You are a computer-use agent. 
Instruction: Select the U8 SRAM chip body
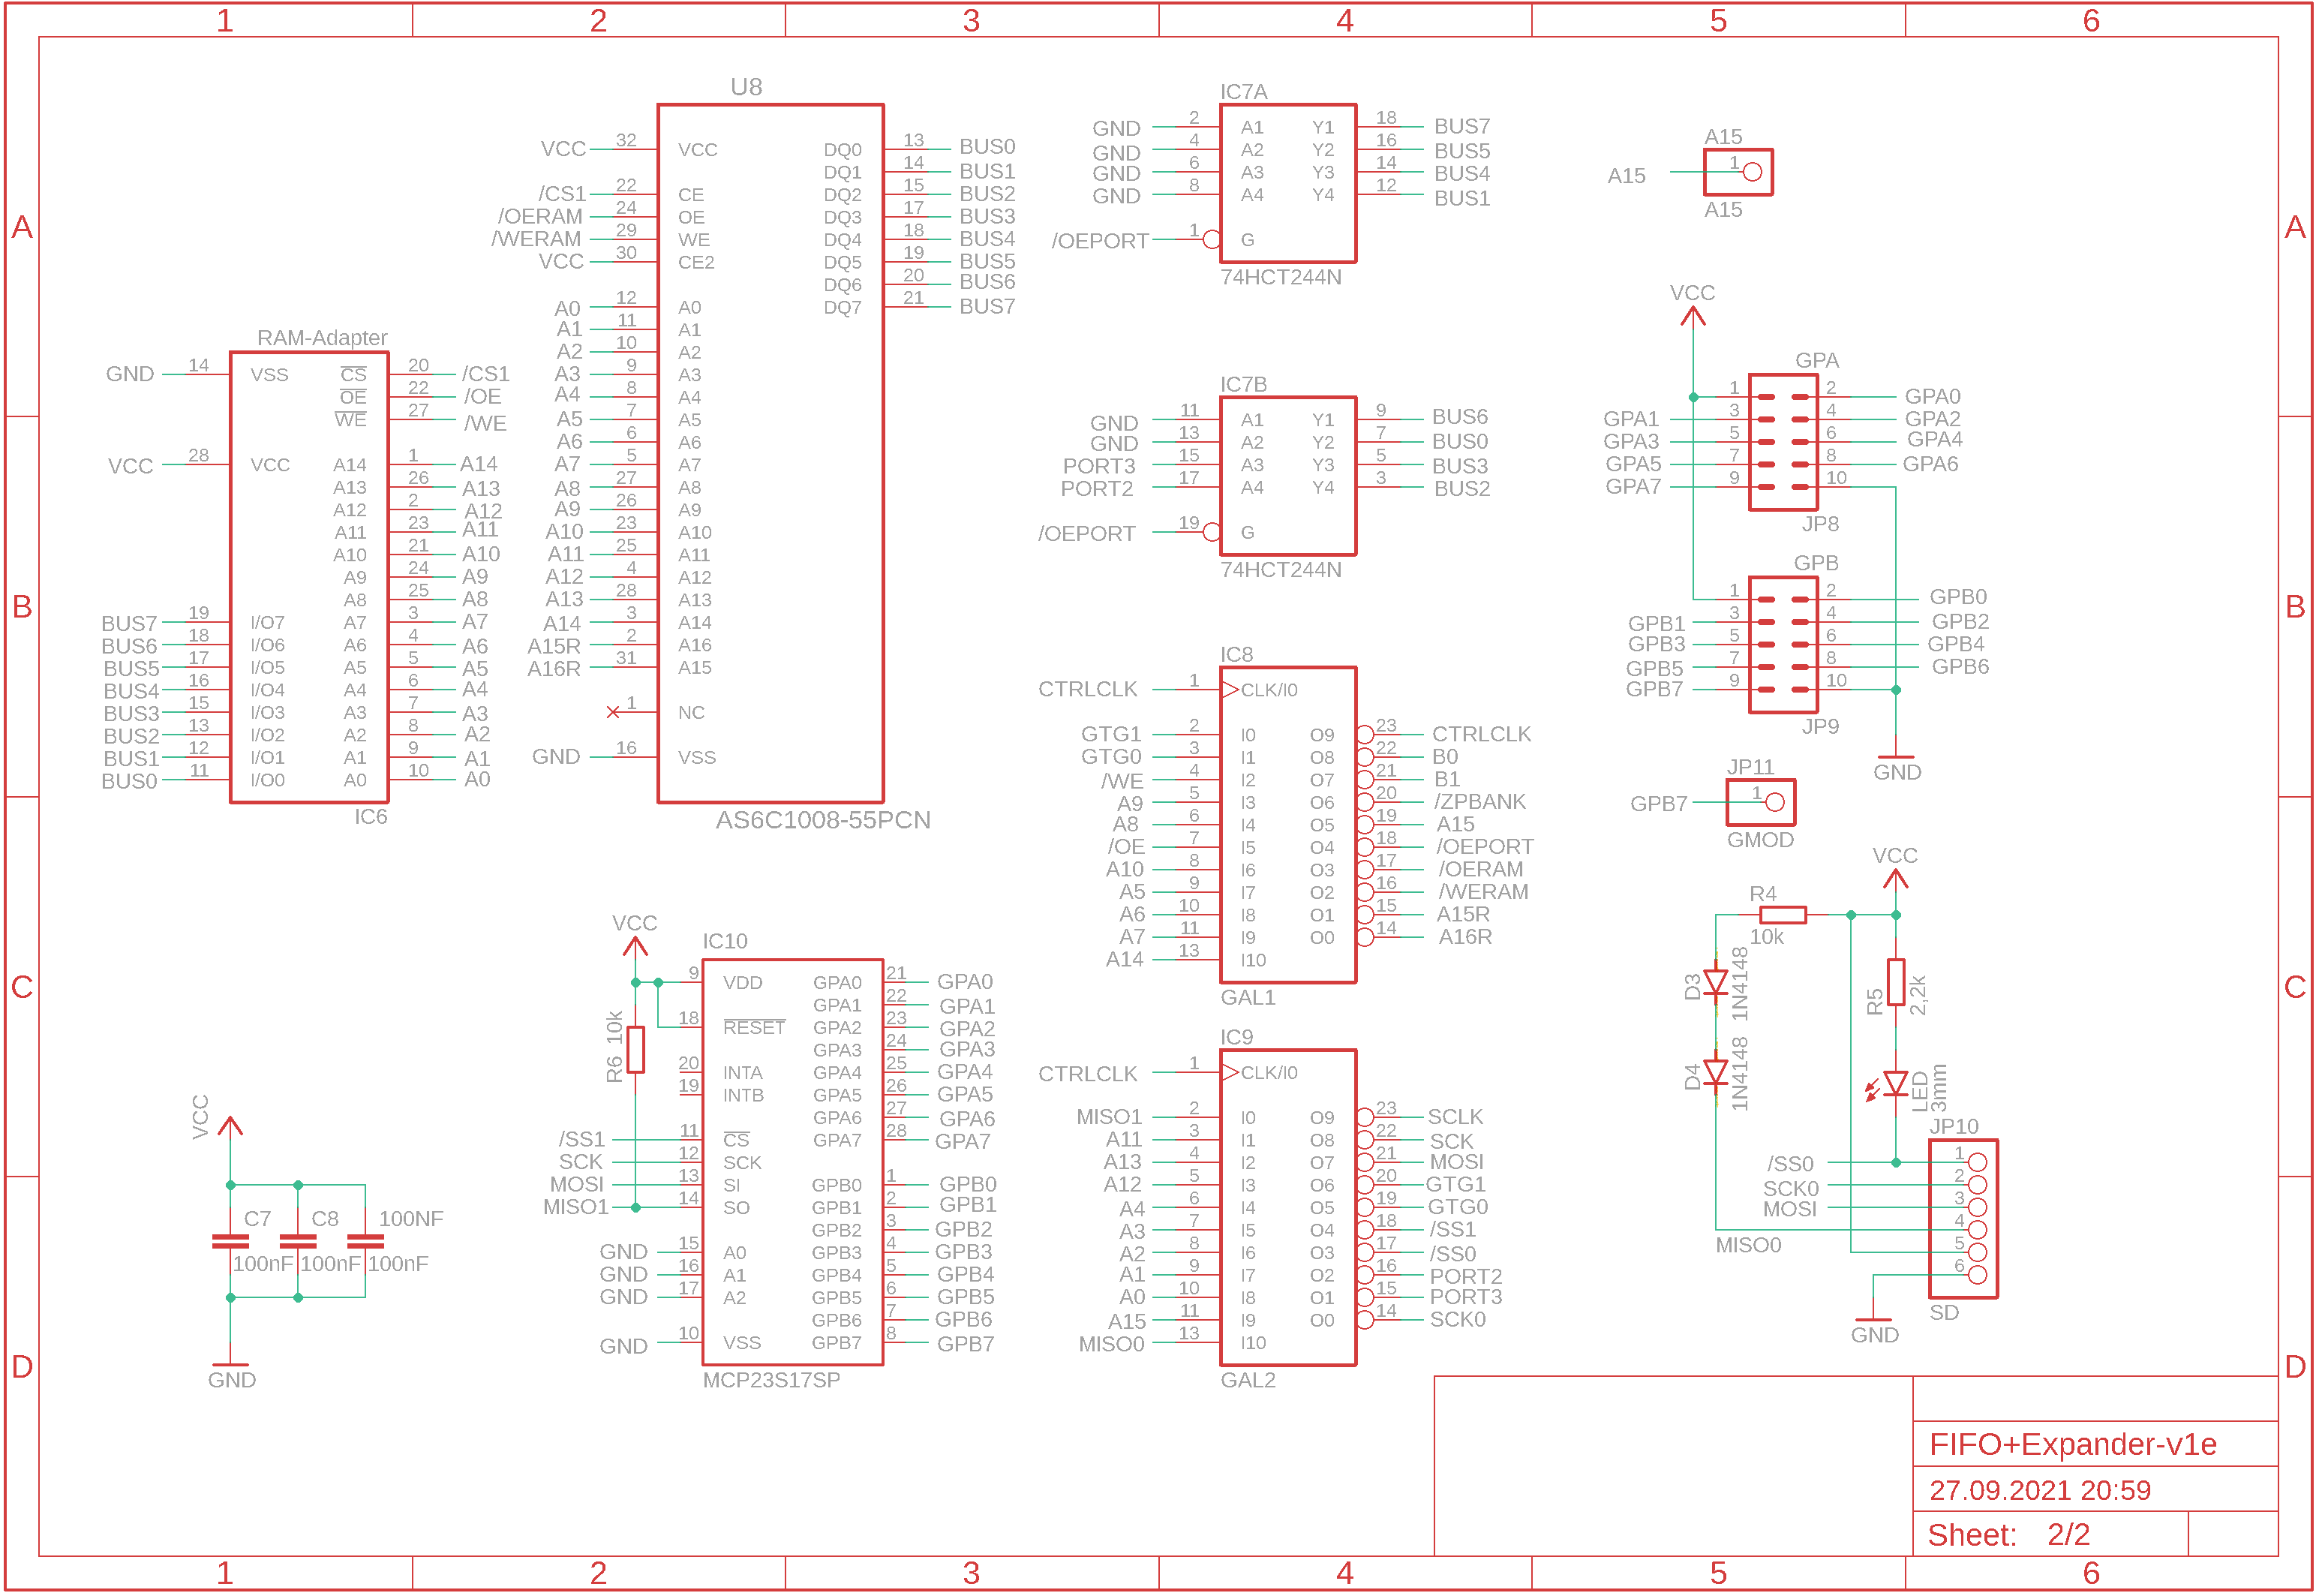click(x=770, y=453)
